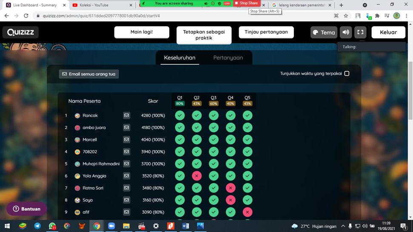Click Ratna Sari's wrong answer mark for Q4

pos(231,188)
